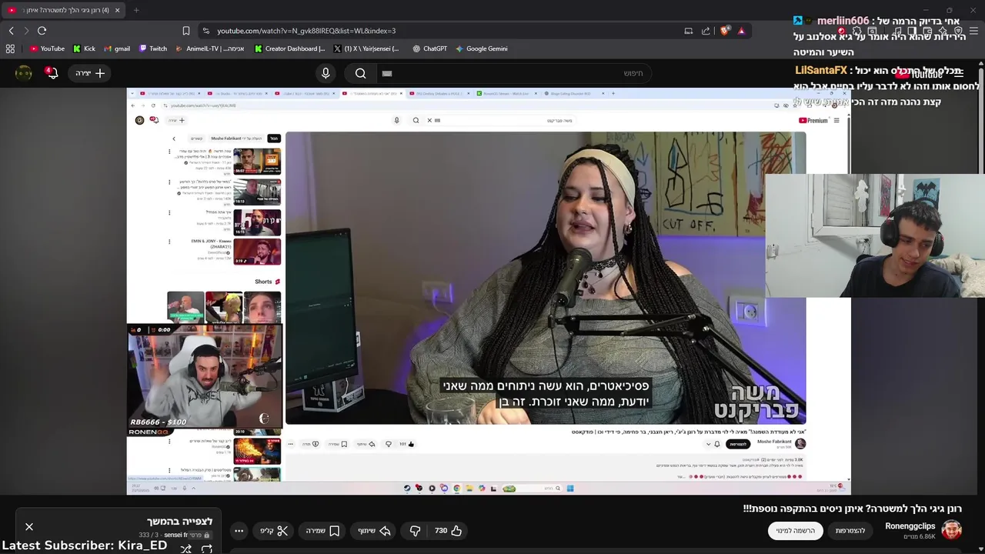Reload the current YouTube page
This screenshot has height=554, width=985.
point(42,31)
